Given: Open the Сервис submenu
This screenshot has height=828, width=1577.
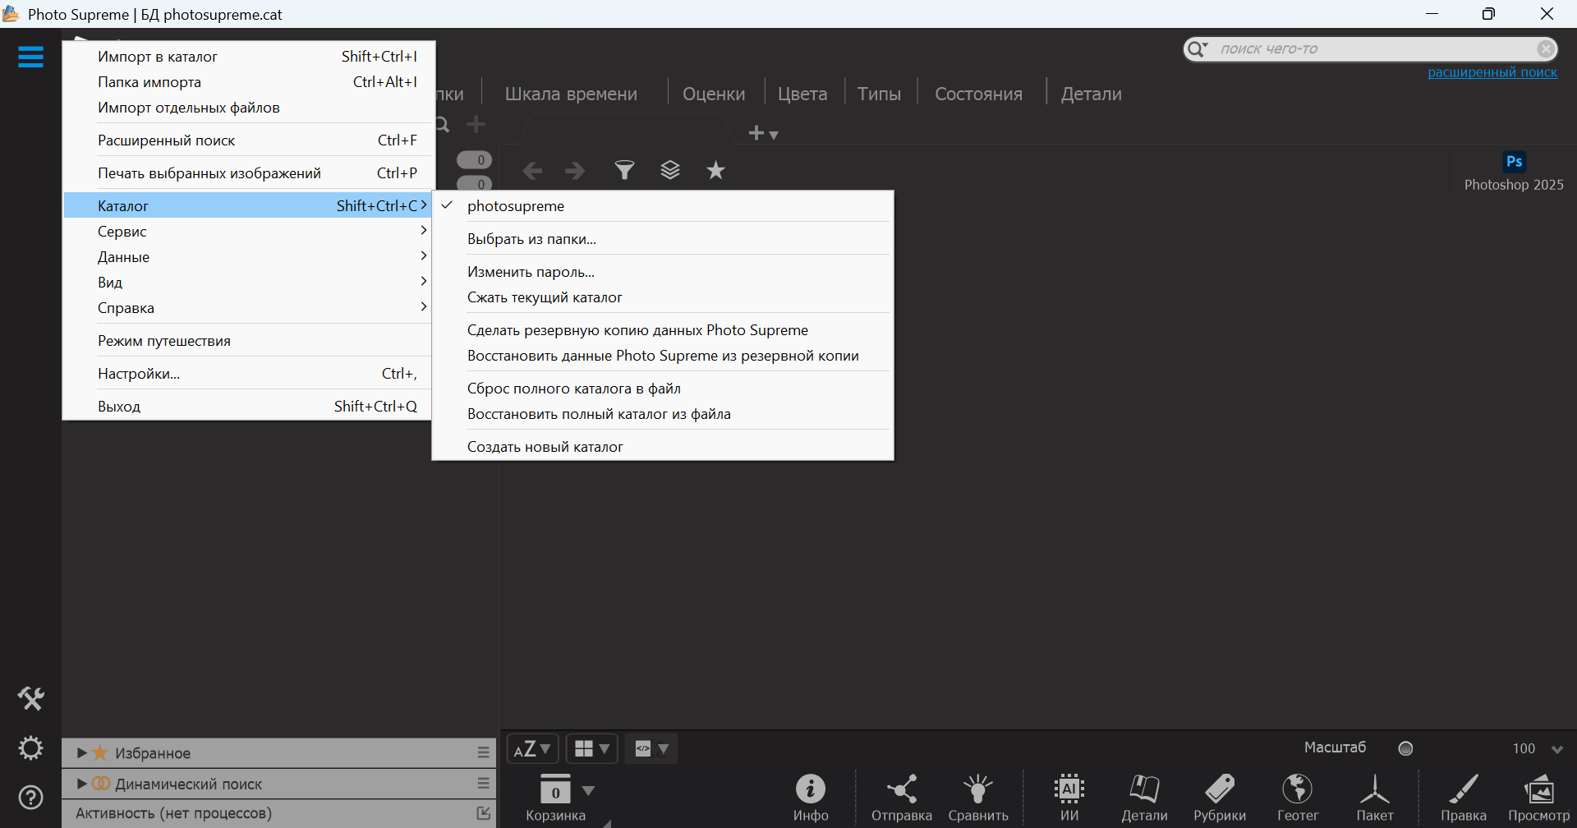Looking at the screenshot, I should [247, 232].
